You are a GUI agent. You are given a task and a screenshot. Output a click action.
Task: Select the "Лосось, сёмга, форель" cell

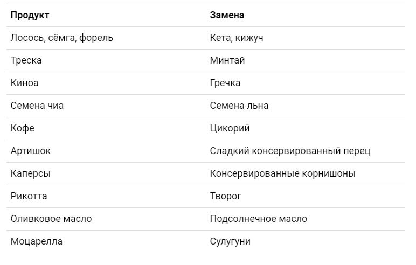[x=62, y=38]
